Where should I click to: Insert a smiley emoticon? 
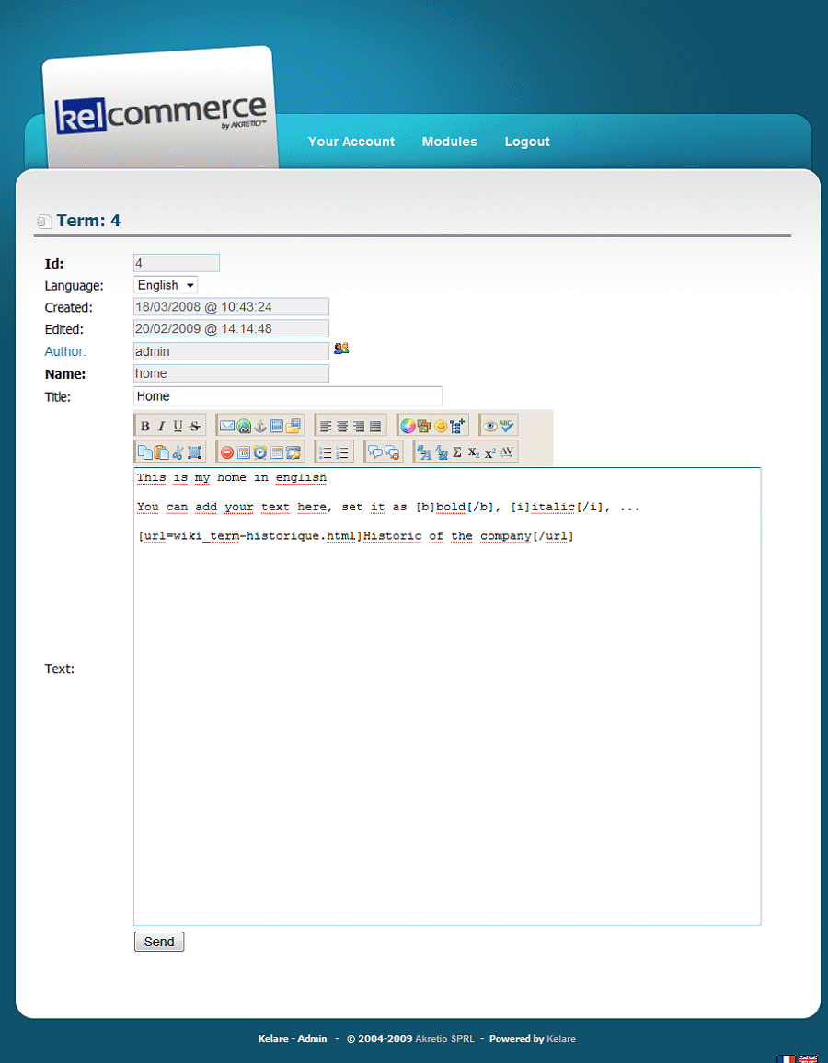441,426
